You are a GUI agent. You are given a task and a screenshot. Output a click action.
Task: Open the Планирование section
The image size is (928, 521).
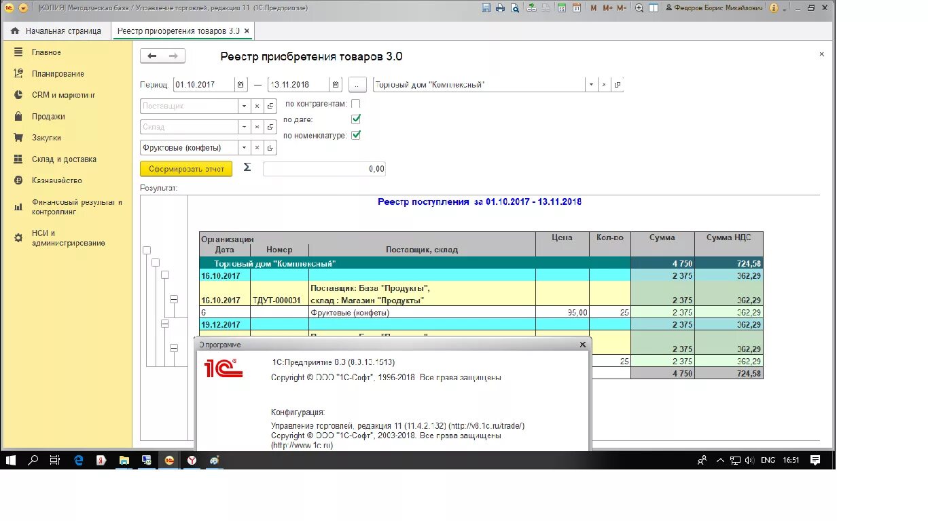point(58,74)
